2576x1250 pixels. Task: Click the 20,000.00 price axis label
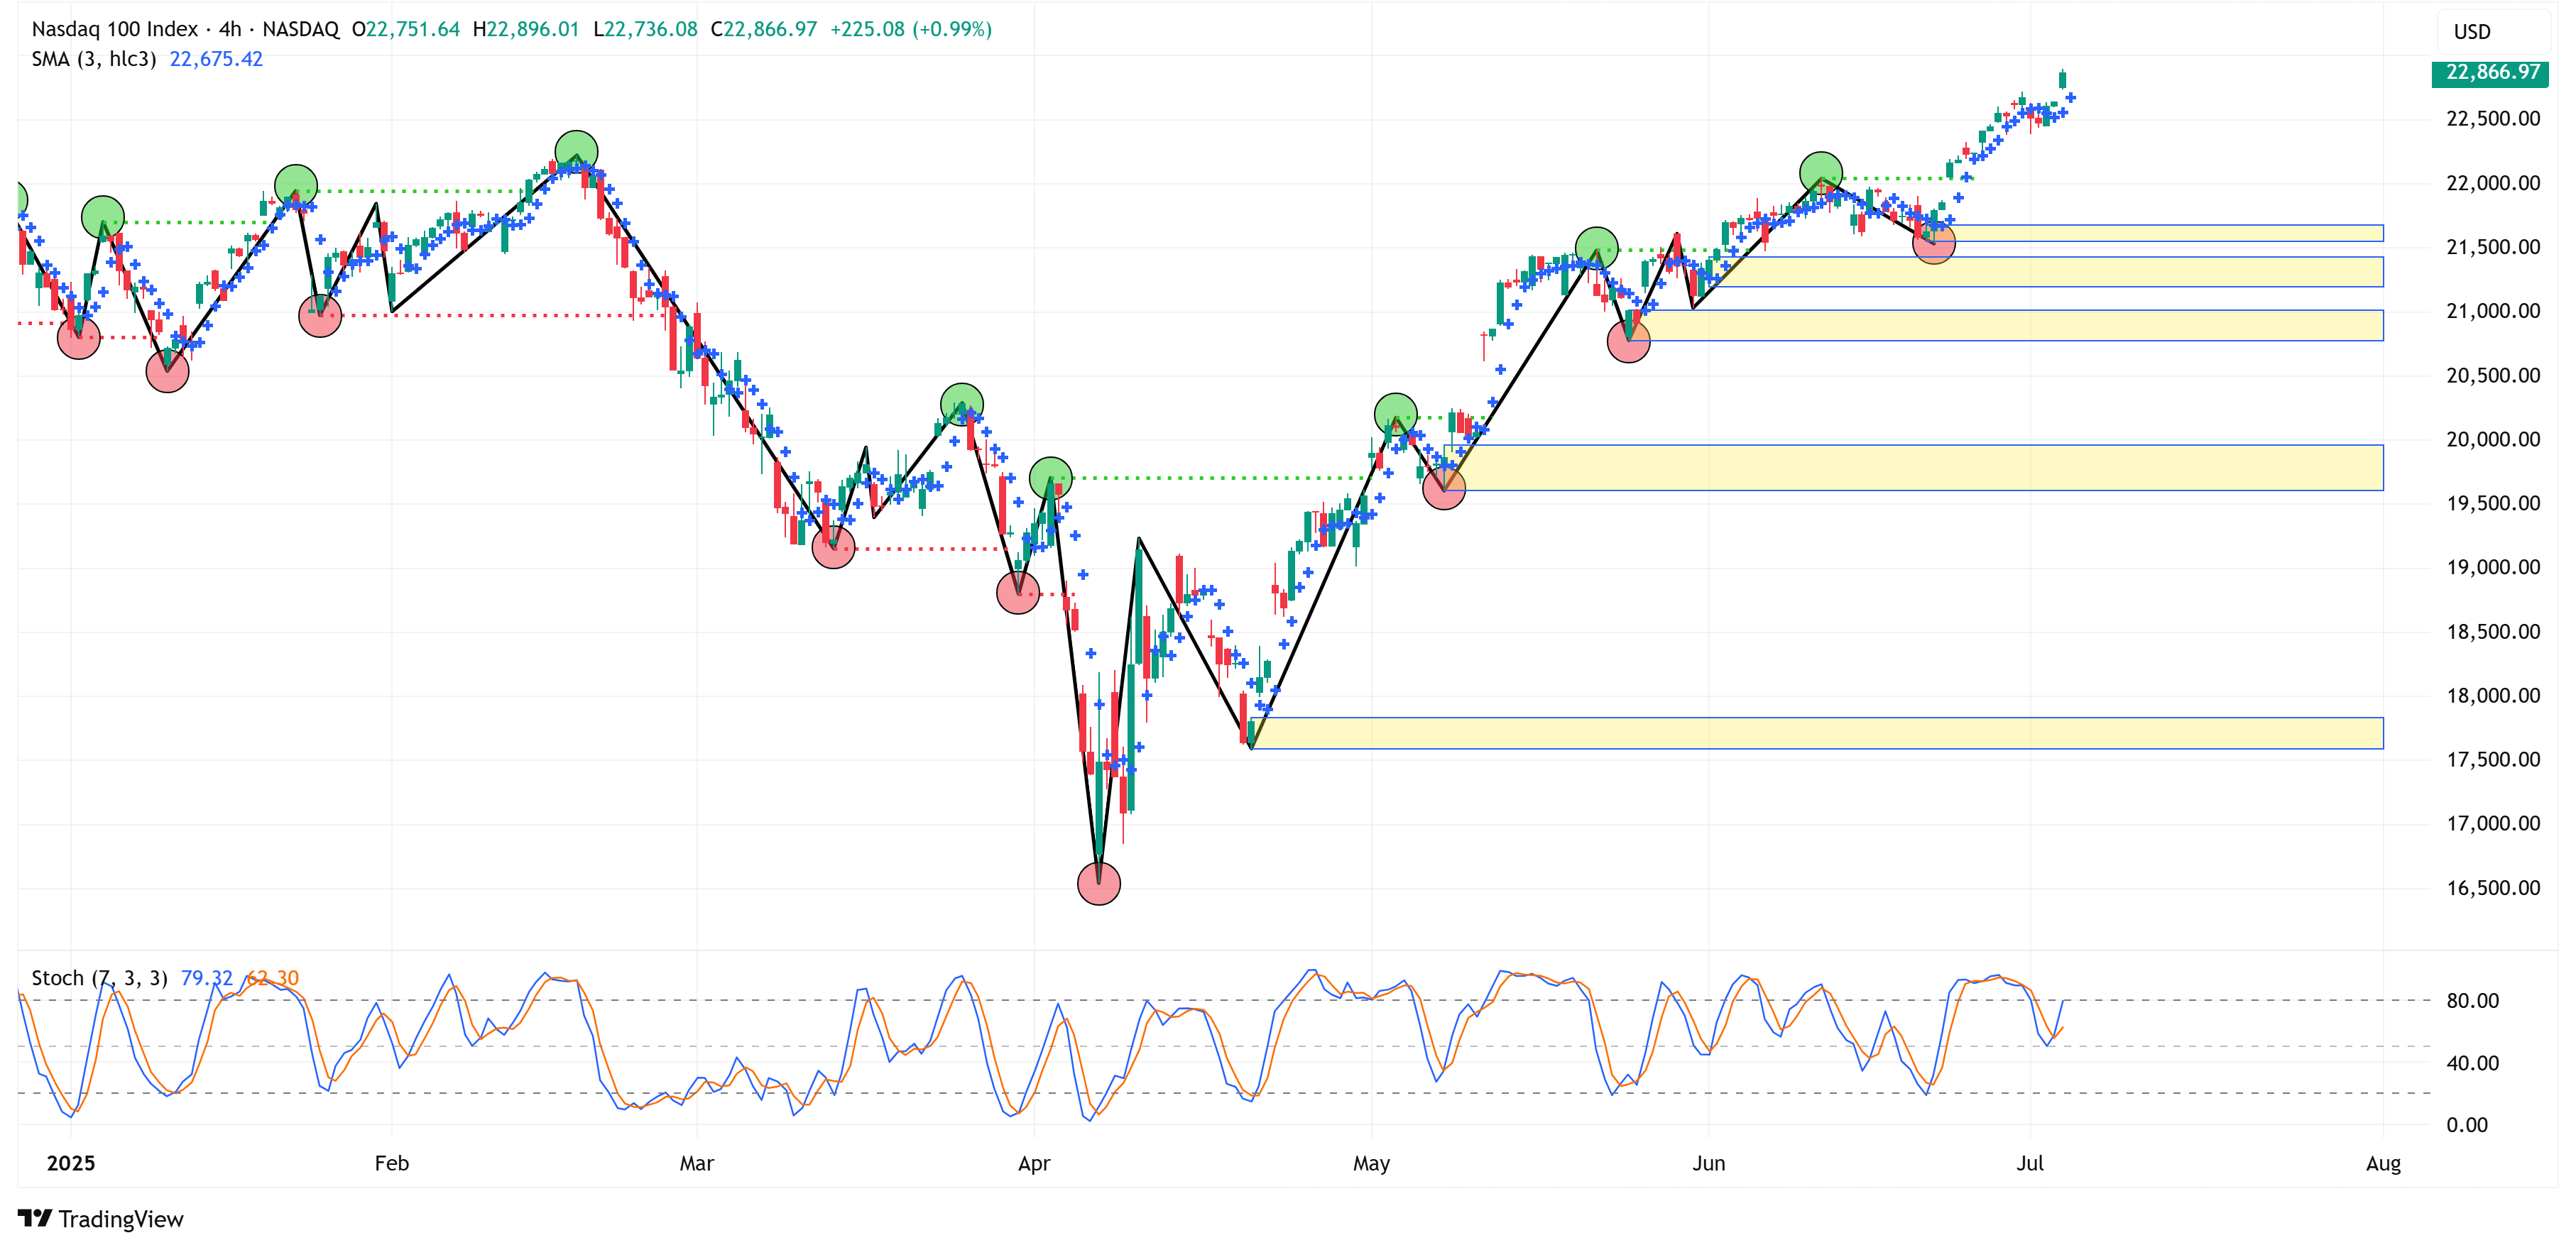[x=2492, y=439]
